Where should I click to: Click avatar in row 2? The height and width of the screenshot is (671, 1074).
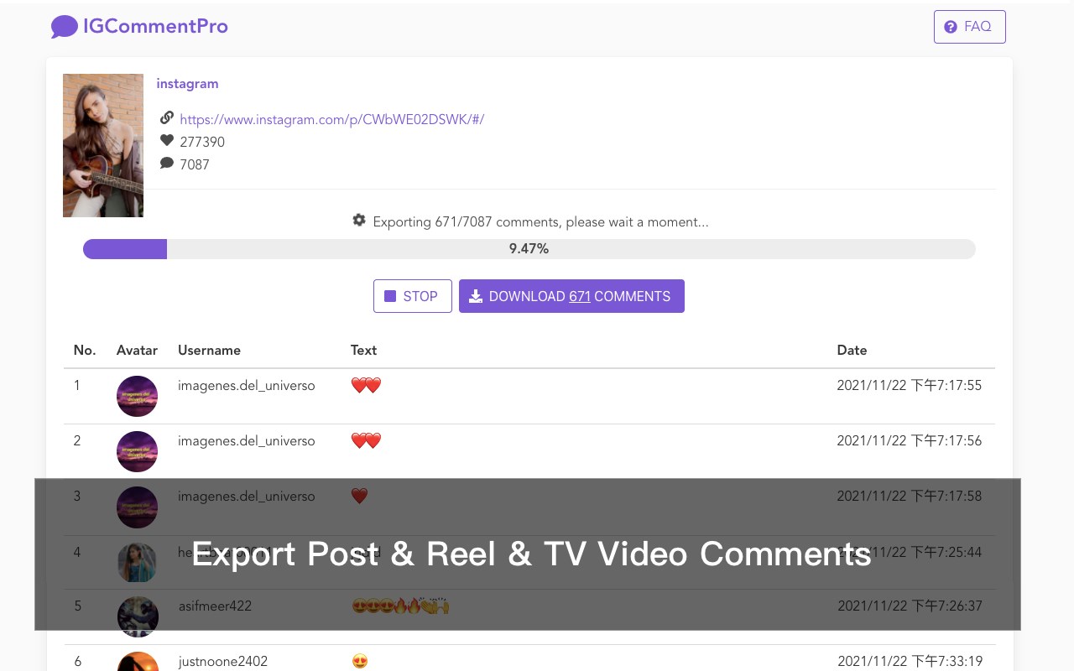[x=137, y=451]
